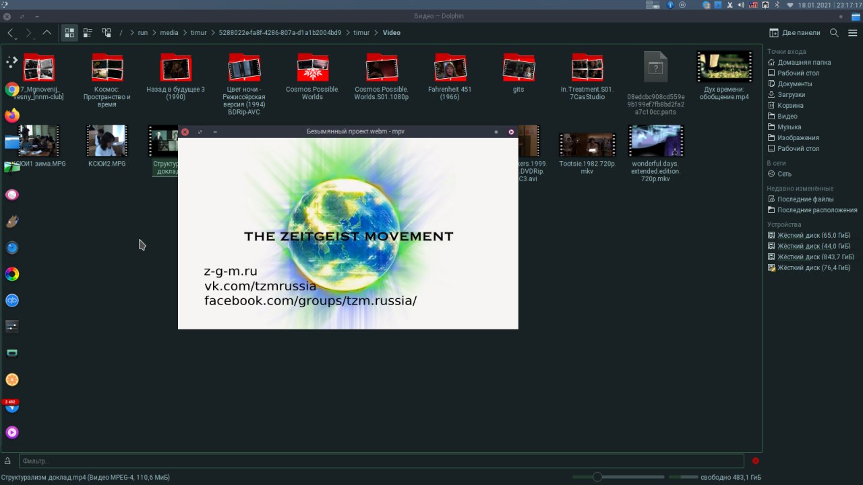Open the color wheel app in dock
This screenshot has width=863, height=485.
(x=12, y=274)
